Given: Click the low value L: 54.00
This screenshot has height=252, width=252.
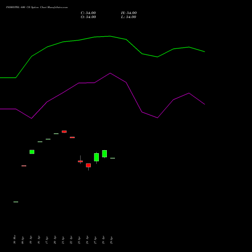Looking at the screenshot, I should (x=129, y=17).
